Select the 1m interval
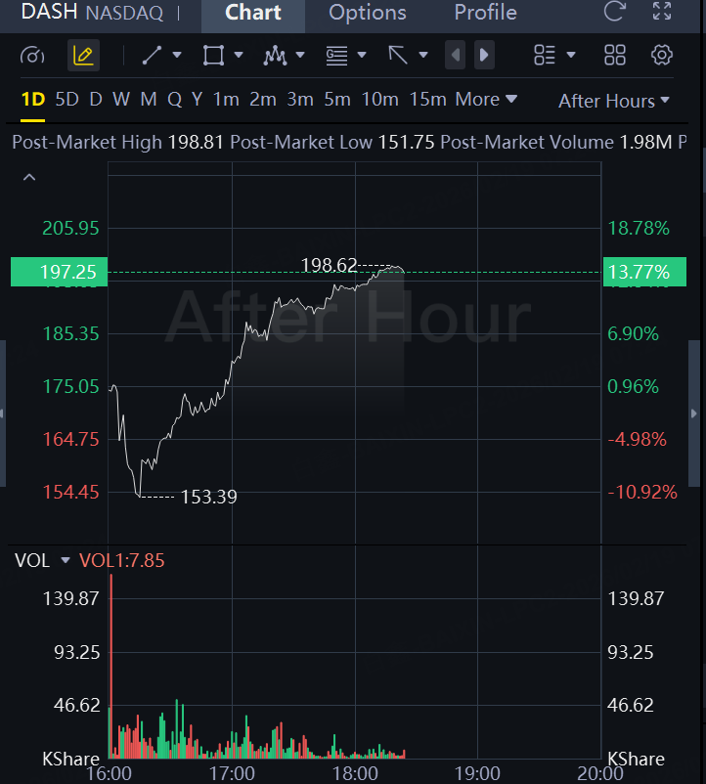706x784 pixels. (x=226, y=100)
